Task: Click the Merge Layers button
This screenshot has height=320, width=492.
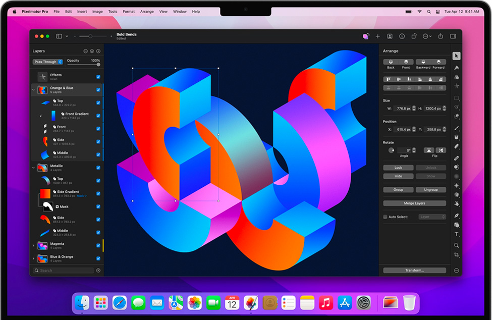Action: tap(414, 203)
